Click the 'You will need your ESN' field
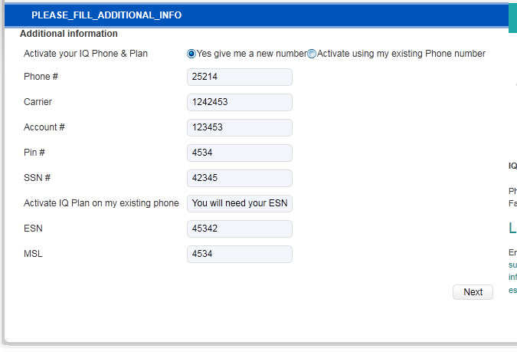This screenshot has width=517, height=352. point(239,203)
